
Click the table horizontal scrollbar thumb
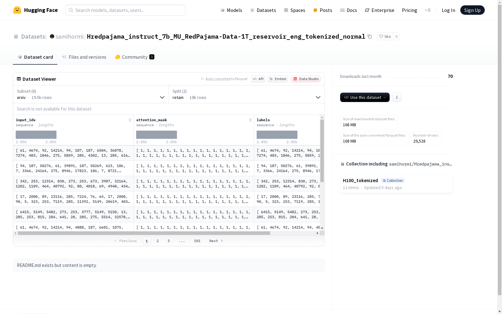[144, 233]
